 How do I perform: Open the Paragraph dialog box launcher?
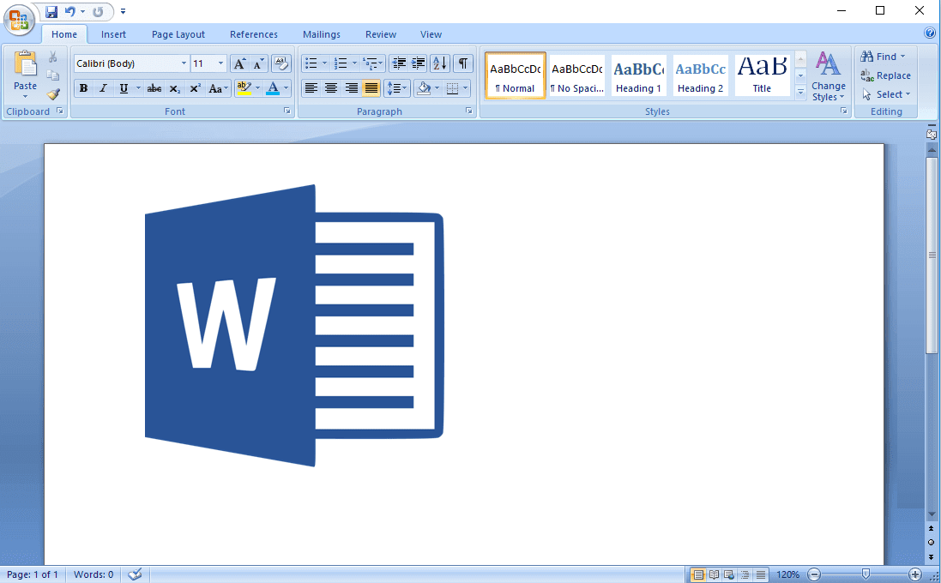click(468, 111)
